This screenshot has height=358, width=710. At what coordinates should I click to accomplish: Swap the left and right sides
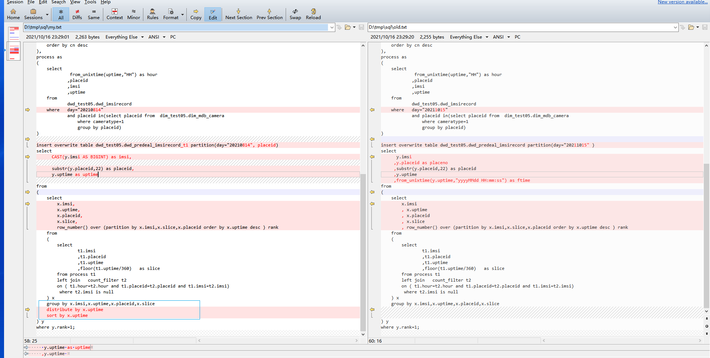tap(295, 14)
